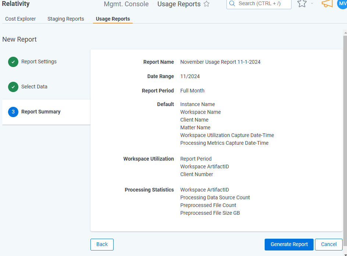Open the announcements megaphone icon

click(x=327, y=3)
